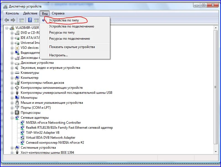Viewport: 221px width, 167px height.
Task: Click the Forward arrow toolbar icon
Action: pyautogui.click(x=13, y=20)
